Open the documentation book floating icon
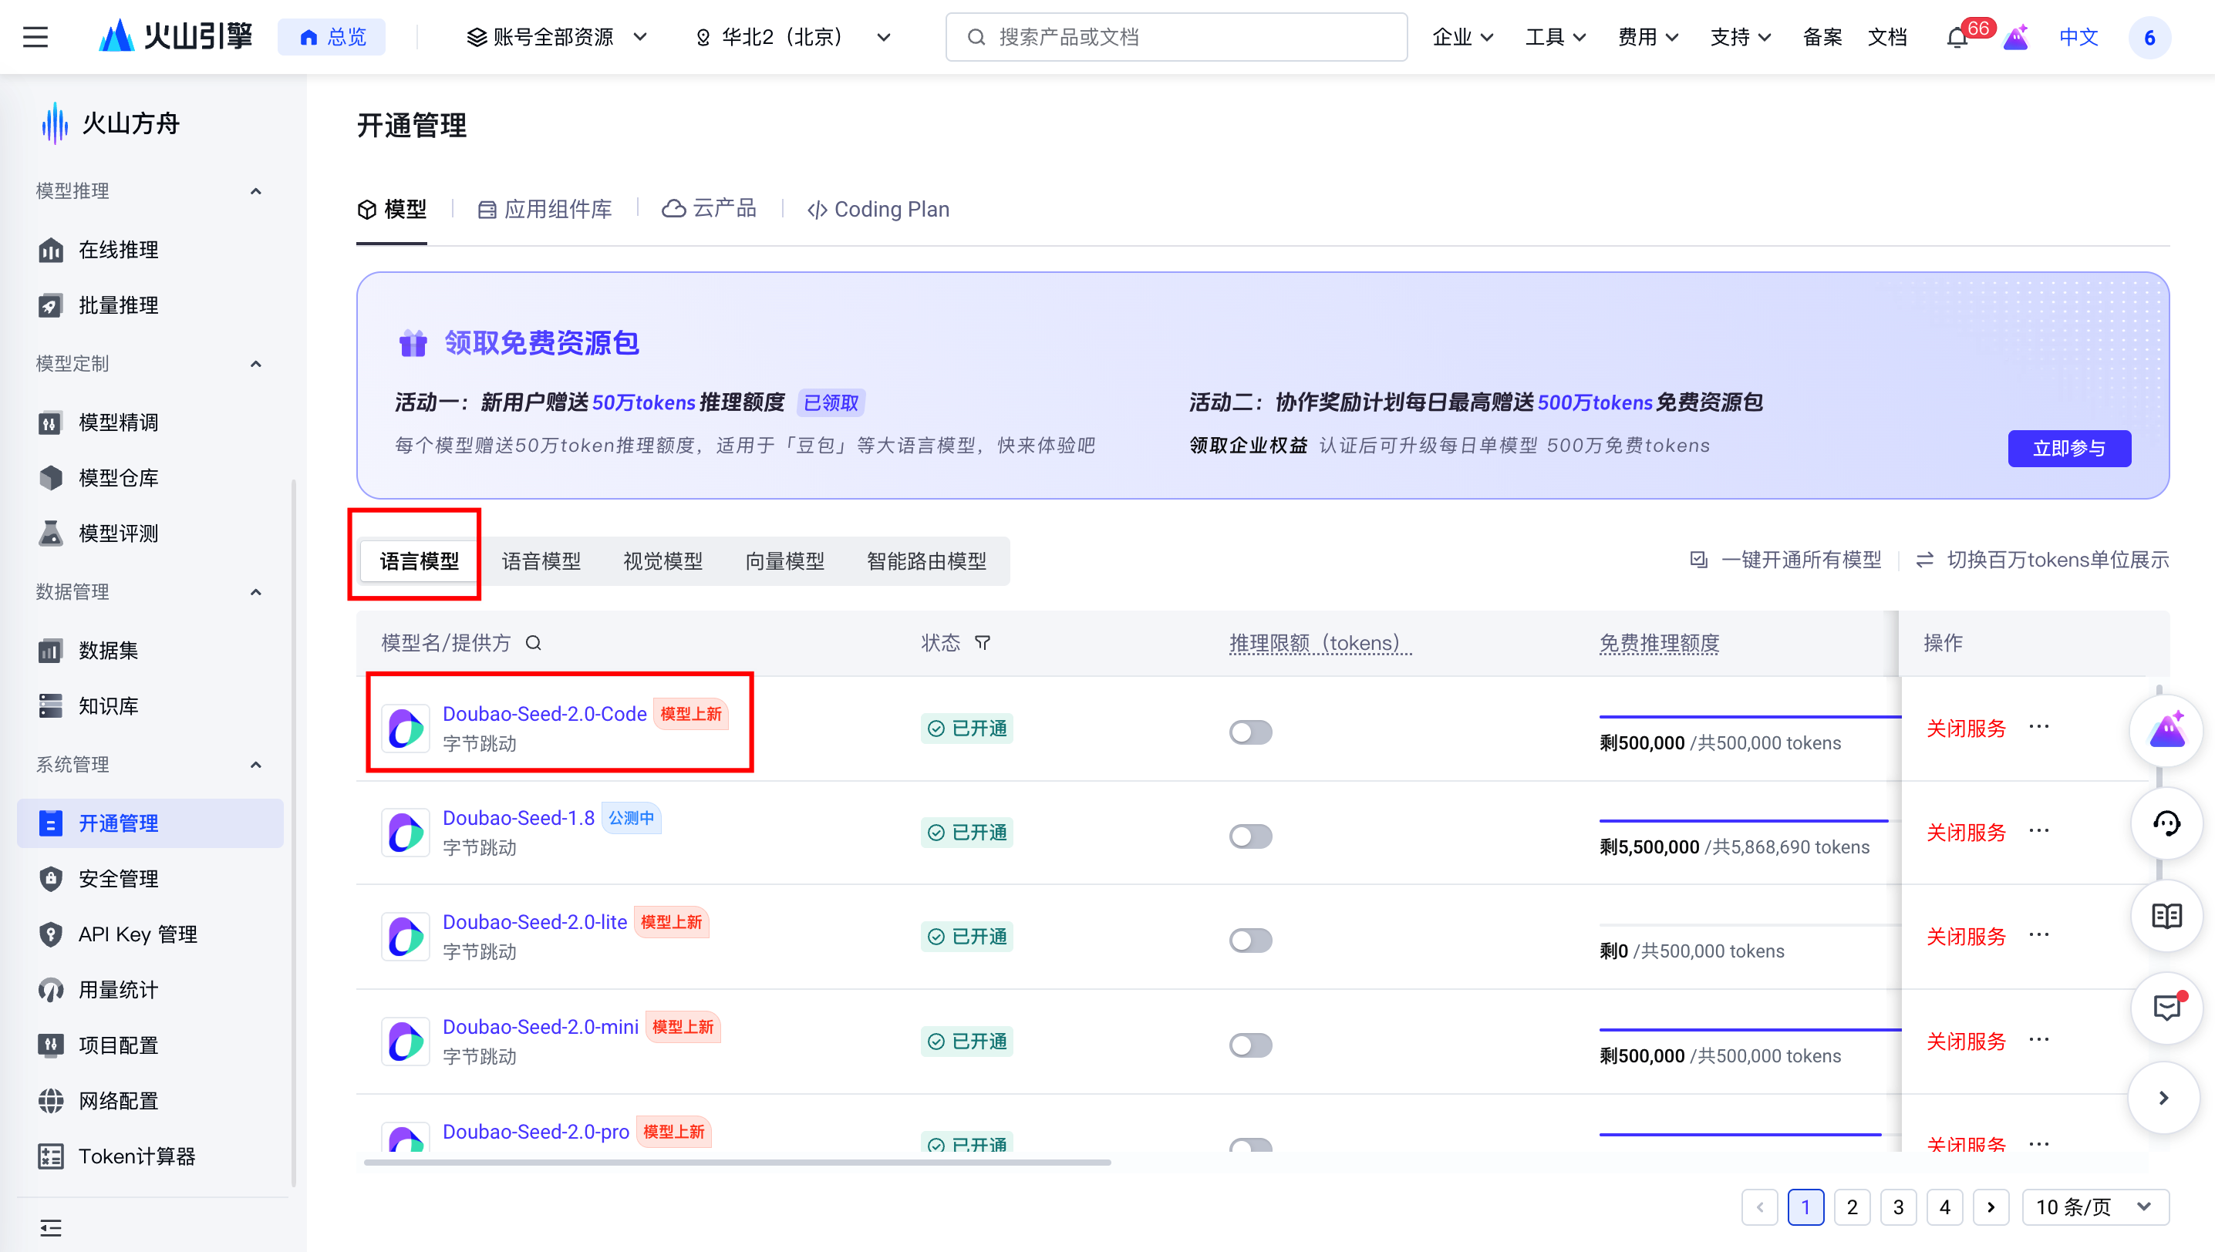Image resolution: width=2215 pixels, height=1252 pixels. point(2166,917)
